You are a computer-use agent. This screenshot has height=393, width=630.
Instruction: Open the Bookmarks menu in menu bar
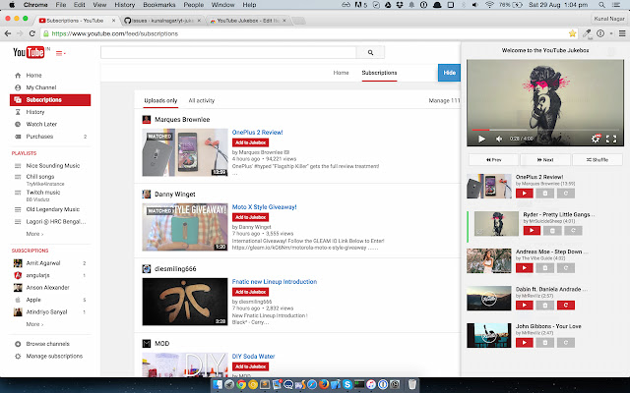point(159,5)
